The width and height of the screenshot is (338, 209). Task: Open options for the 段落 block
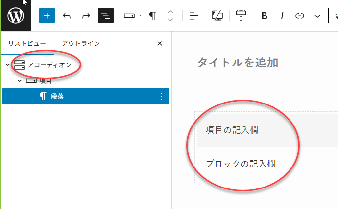click(162, 96)
